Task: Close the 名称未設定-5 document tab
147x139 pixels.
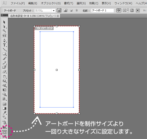Action: tap(58, 16)
